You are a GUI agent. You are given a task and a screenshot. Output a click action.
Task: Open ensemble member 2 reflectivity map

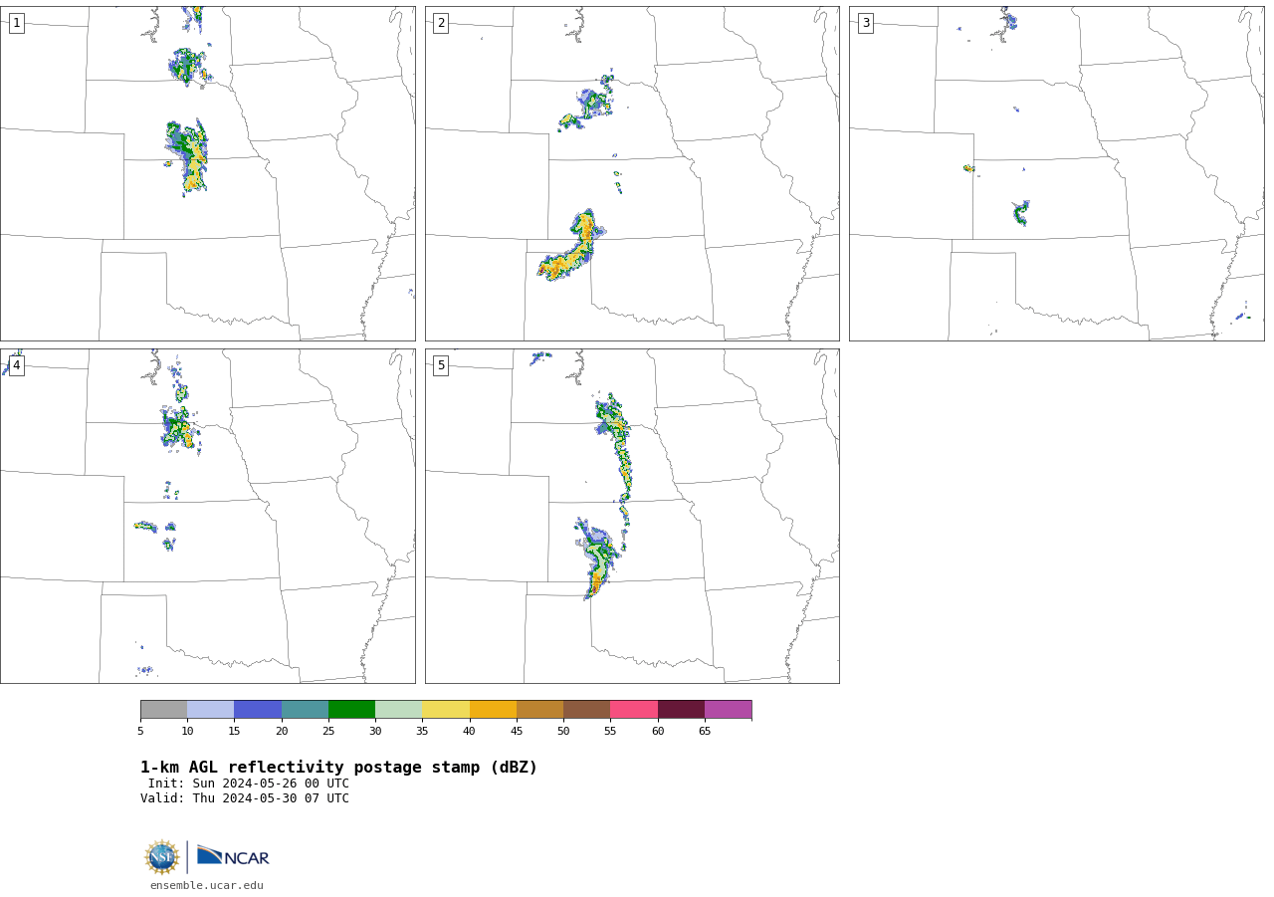click(632, 174)
